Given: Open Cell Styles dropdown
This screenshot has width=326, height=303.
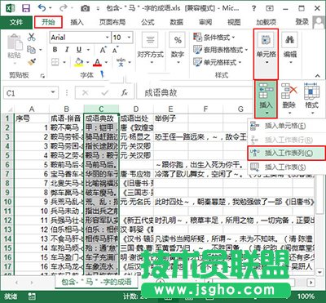Looking at the screenshot, I should tap(218, 62).
